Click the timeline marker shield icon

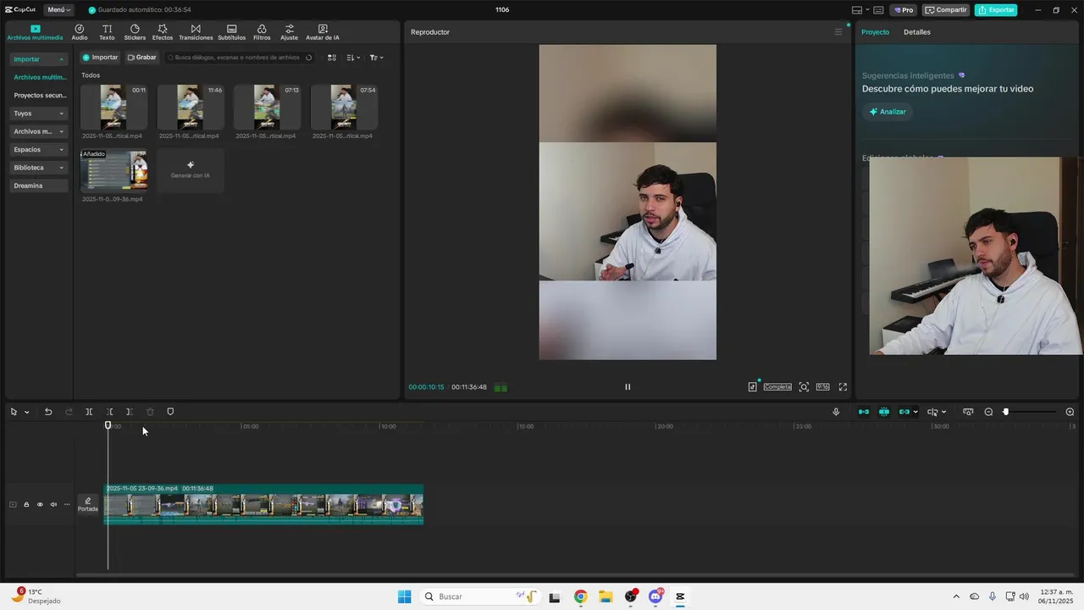click(x=170, y=412)
